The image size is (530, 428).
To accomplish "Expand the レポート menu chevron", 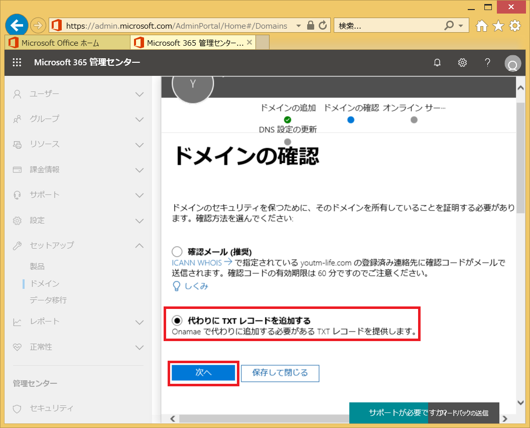I will [x=140, y=323].
